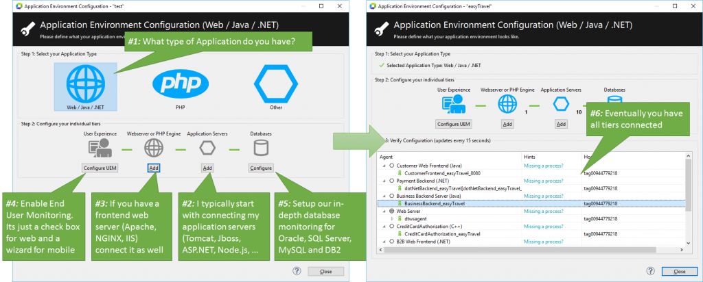The height and width of the screenshot is (282, 703).
Task: Click Application Servers hexagon in easyTravel window
Action: click(x=560, y=105)
